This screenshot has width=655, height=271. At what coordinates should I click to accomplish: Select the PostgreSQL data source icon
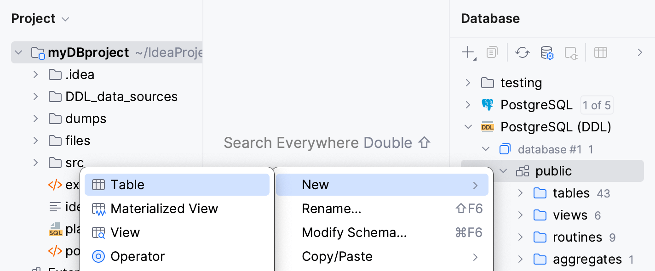click(x=488, y=105)
